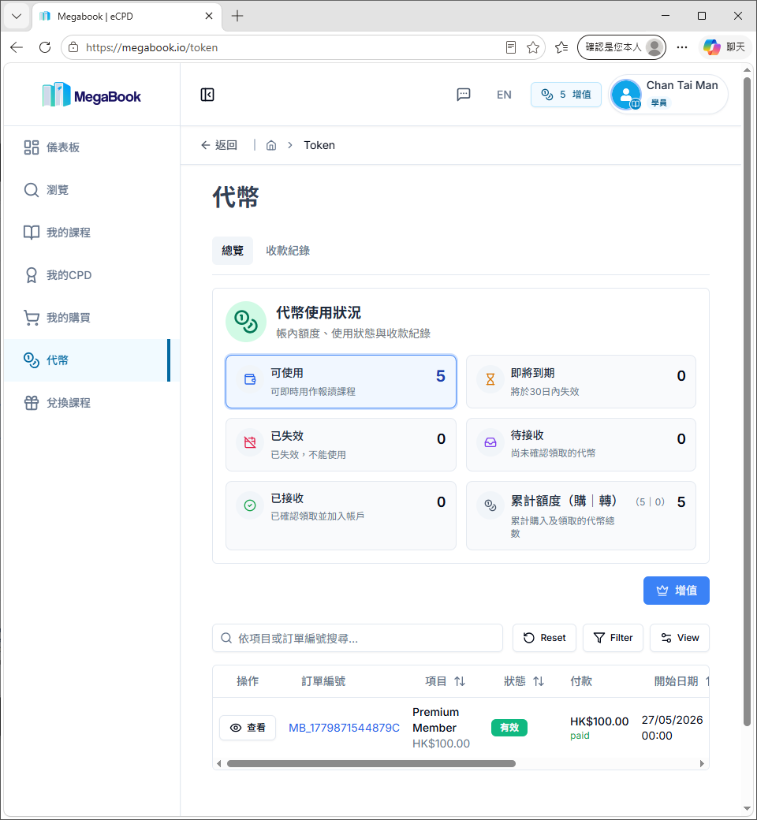Select the 已接收 token card
This screenshot has height=820, width=757.
click(341, 516)
